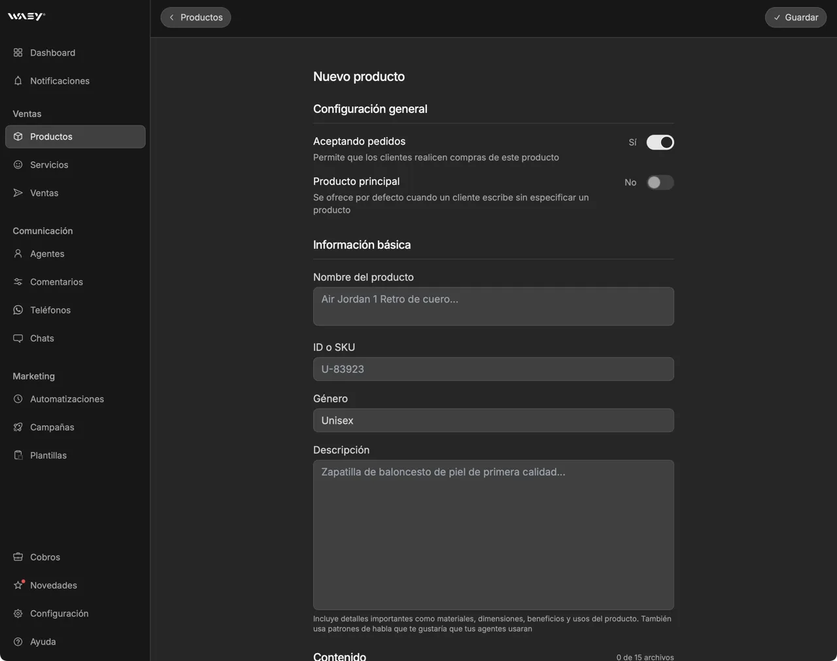
Task: Open Campañas in the sidebar
Action: click(x=52, y=427)
